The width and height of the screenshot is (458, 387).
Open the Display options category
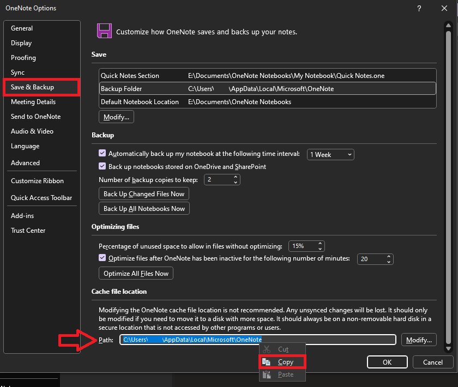pyautogui.click(x=21, y=43)
